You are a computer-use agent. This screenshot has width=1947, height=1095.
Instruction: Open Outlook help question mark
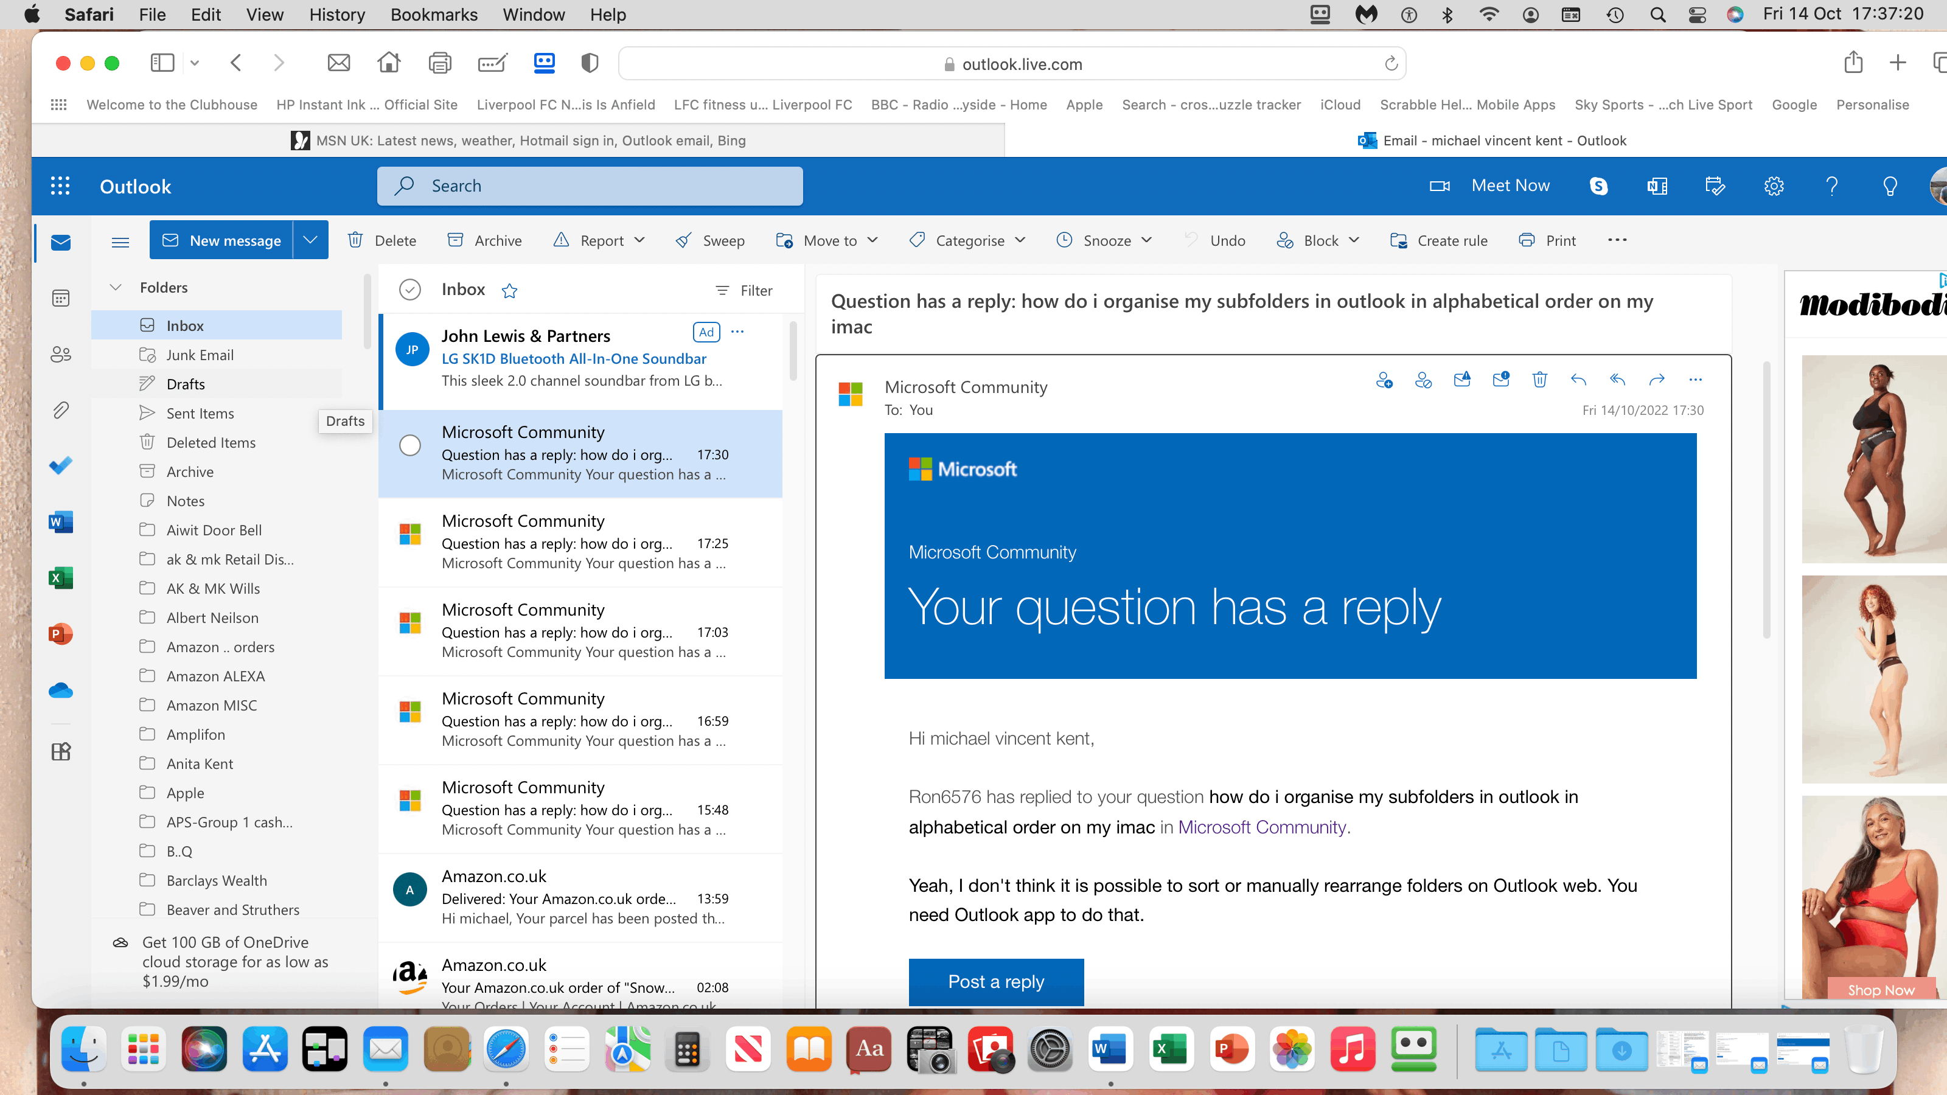pyautogui.click(x=1832, y=186)
